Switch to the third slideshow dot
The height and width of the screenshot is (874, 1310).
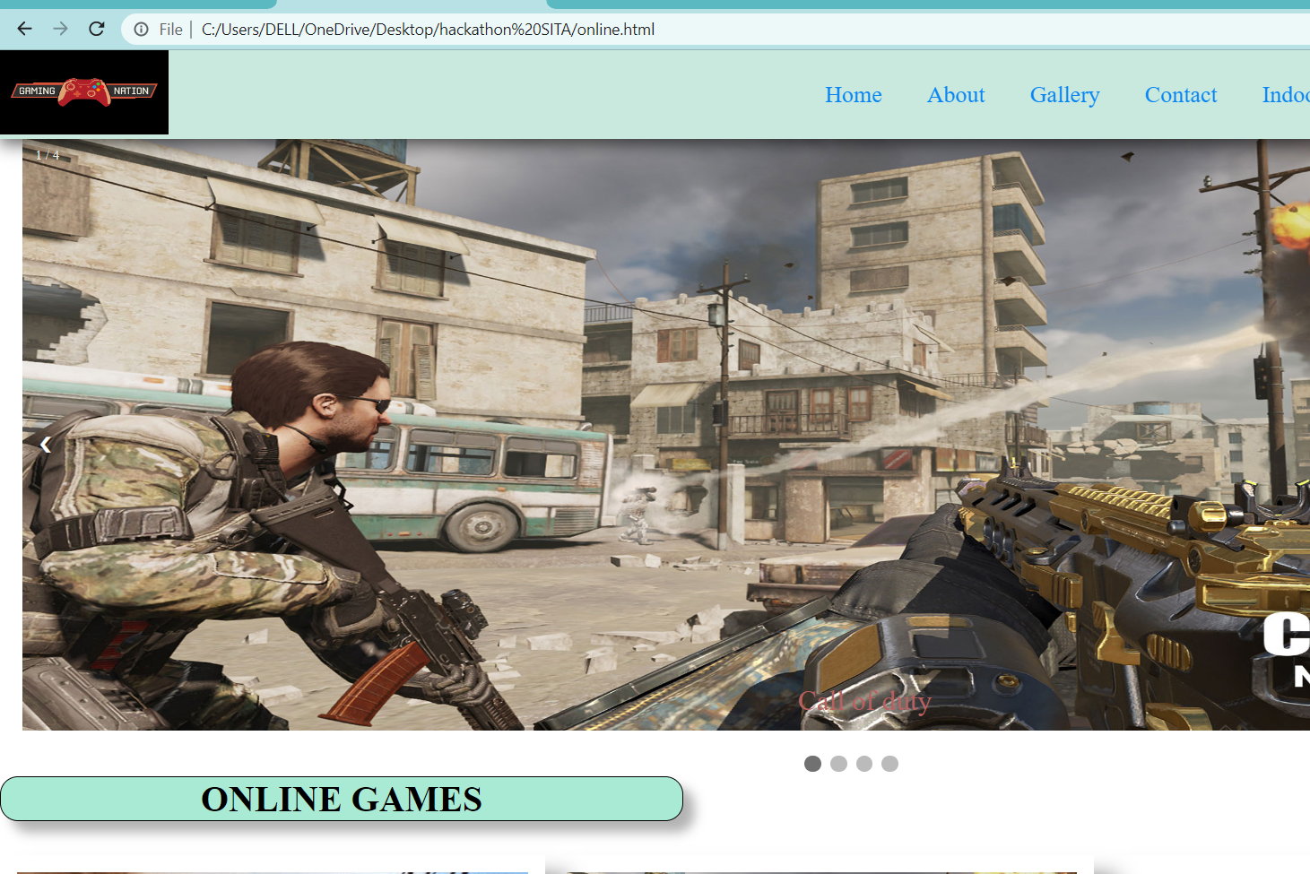[864, 764]
